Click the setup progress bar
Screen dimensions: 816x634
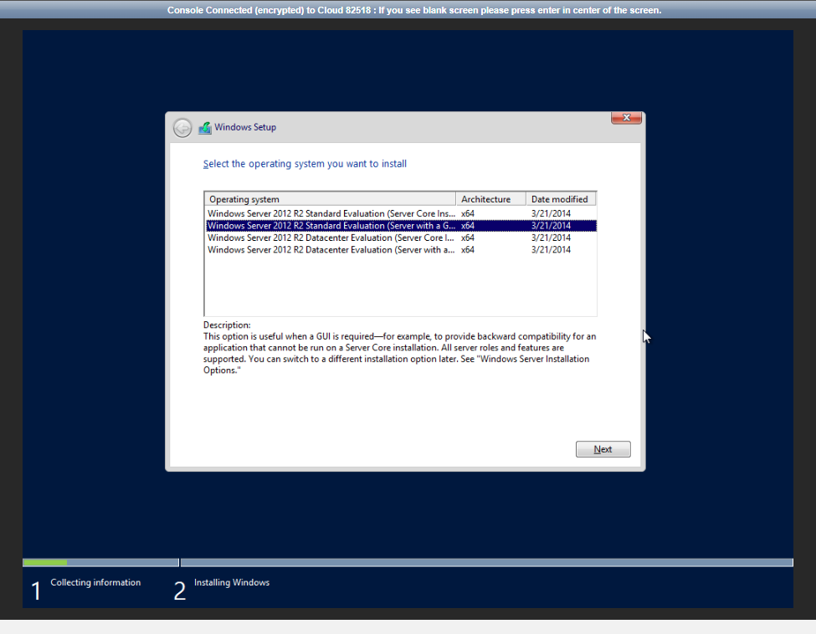pyautogui.click(x=408, y=562)
